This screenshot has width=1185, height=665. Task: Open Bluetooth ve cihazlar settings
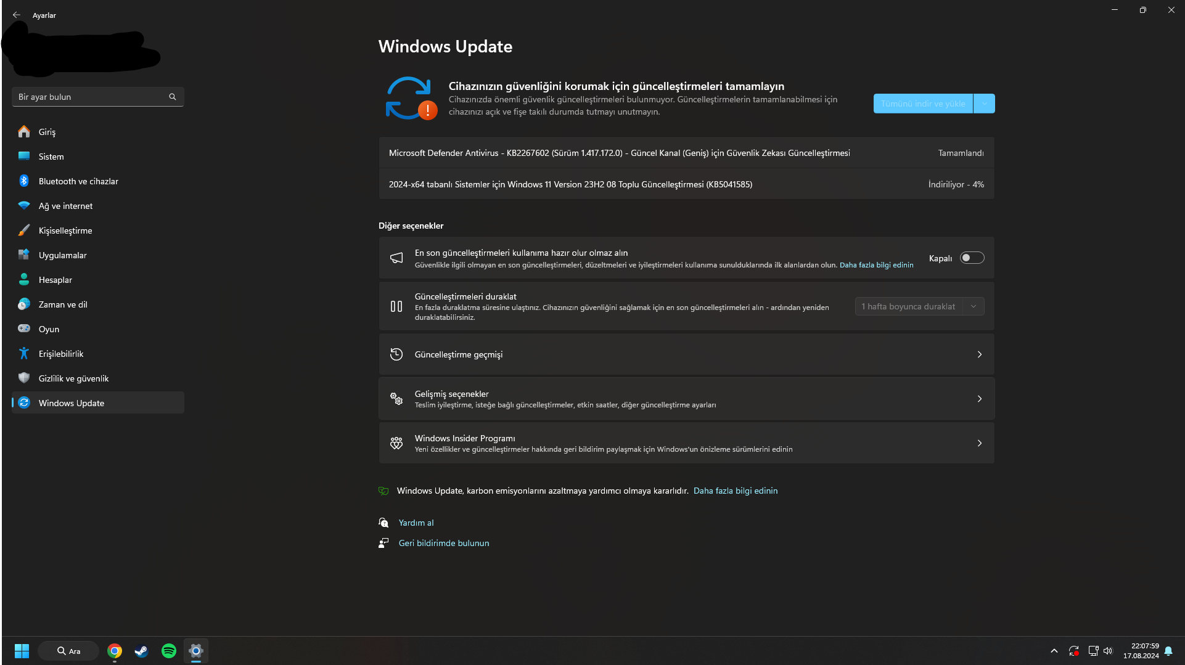coord(98,181)
